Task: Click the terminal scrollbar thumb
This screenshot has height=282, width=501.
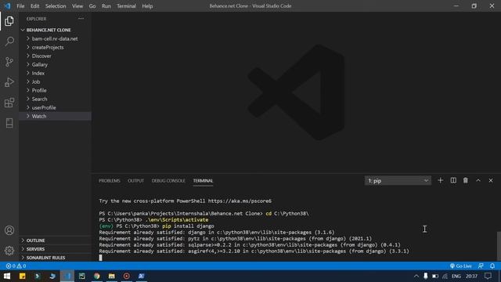Action: point(499,246)
